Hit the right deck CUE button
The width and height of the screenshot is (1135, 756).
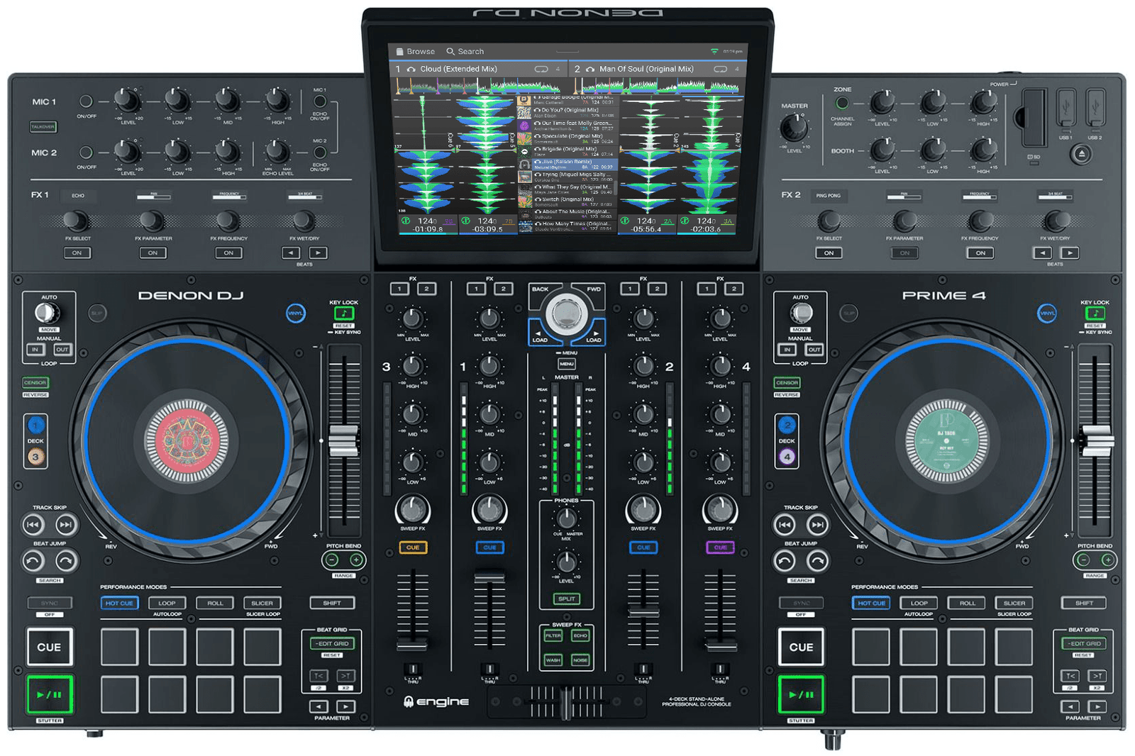coord(801,647)
